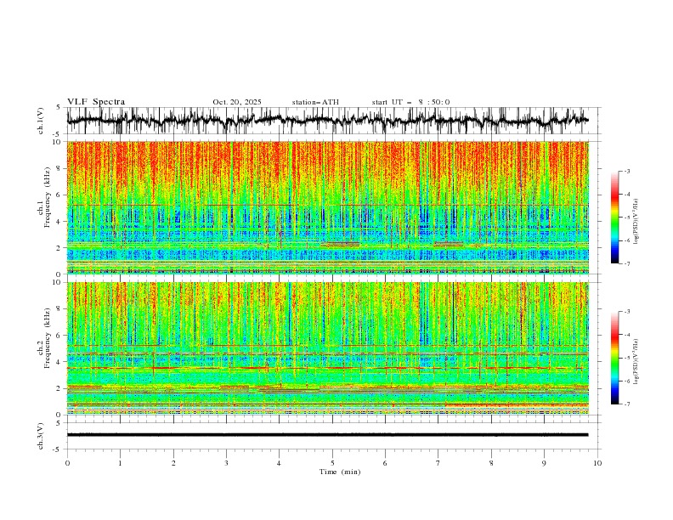Click inside the ch.2 spectrogram panel

(x=327, y=348)
